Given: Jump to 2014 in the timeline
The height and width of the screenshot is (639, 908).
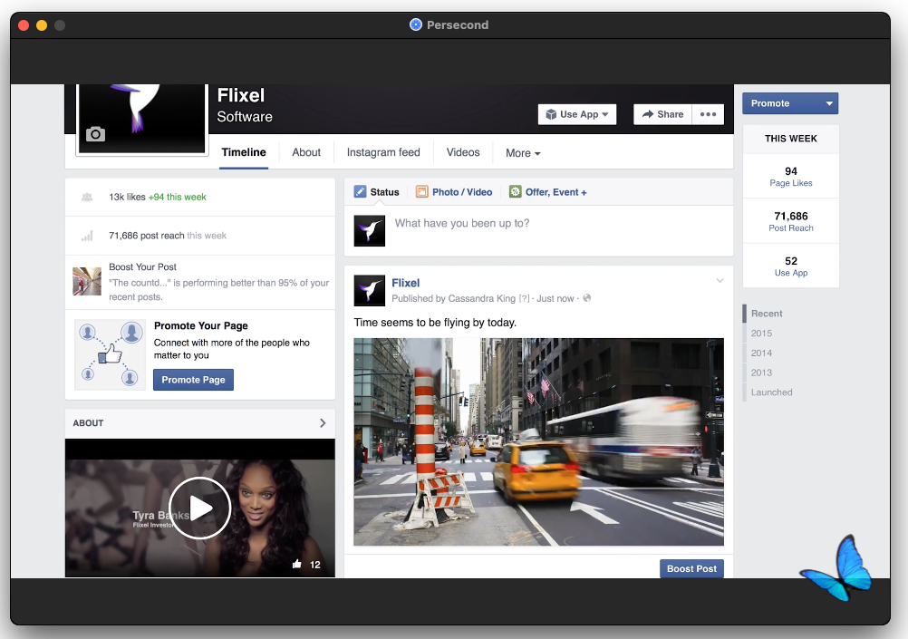Looking at the screenshot, I should tap(761, 353).
